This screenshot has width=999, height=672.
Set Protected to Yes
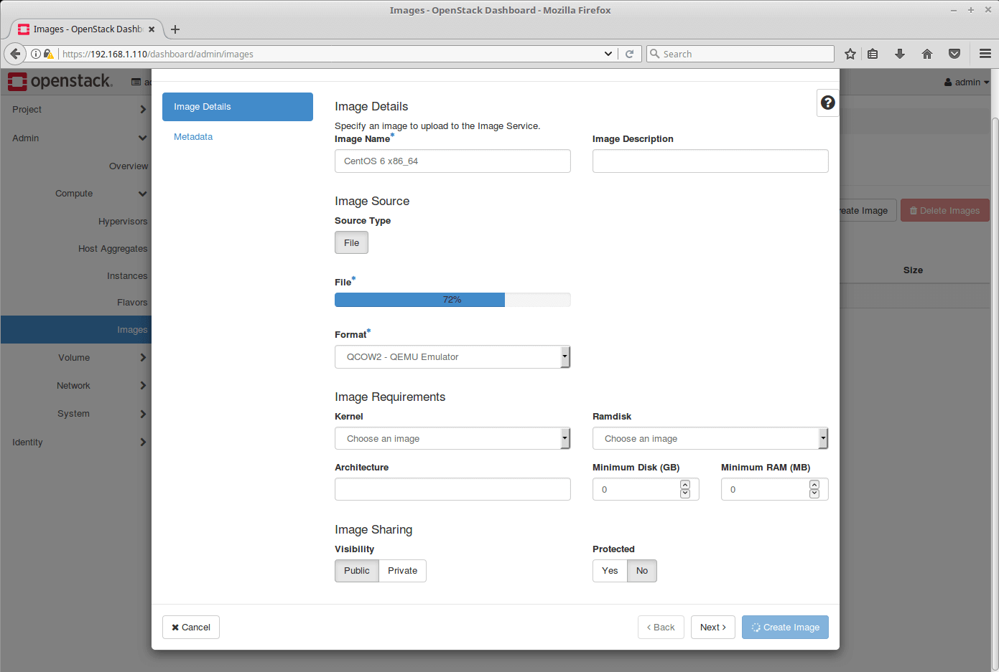(x=610, y=571)
